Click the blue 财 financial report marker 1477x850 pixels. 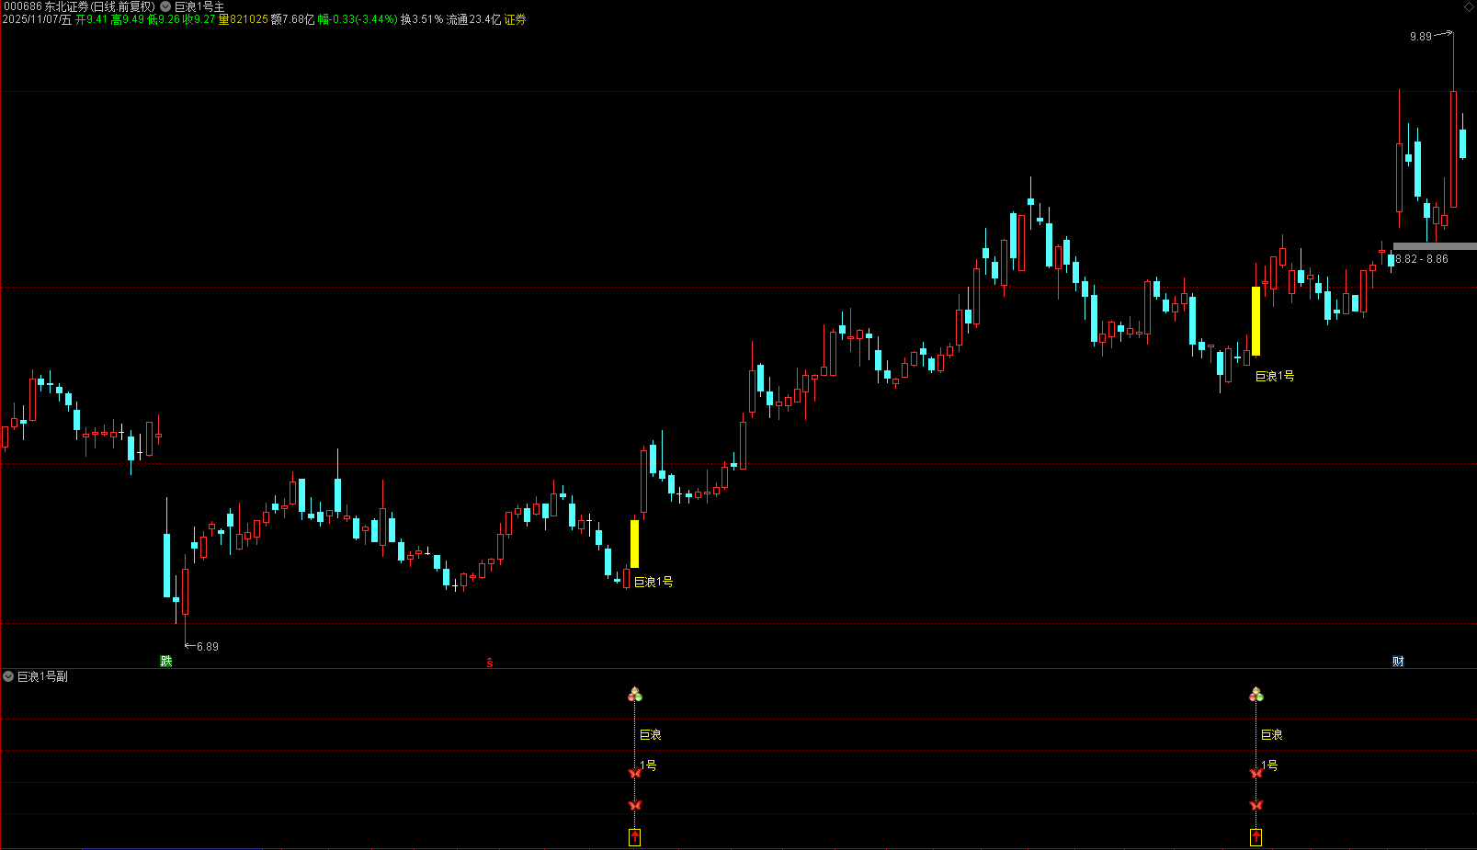point(1398,662)
